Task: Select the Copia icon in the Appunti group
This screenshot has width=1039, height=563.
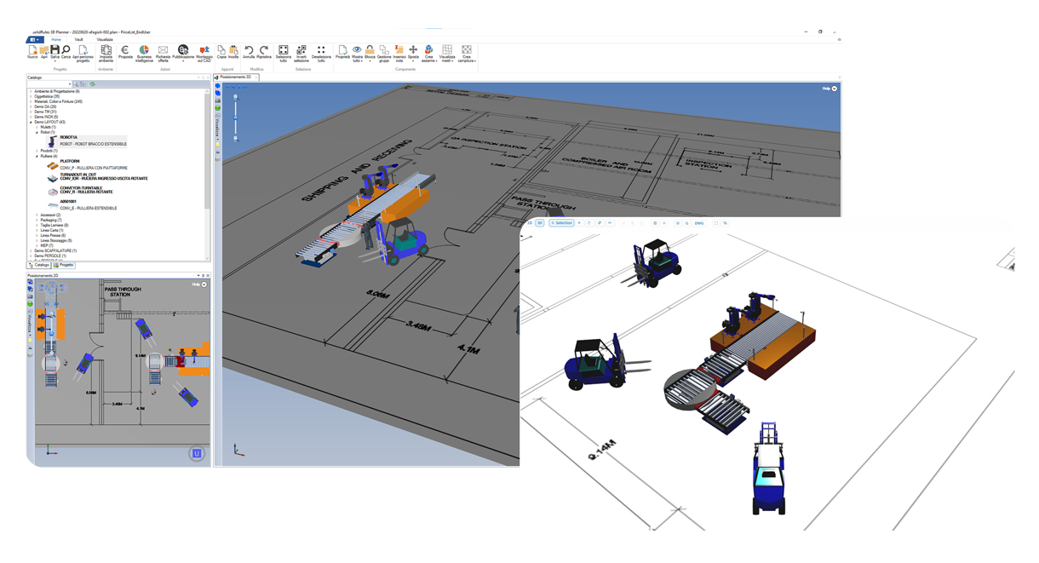Action: pyautogui.click(x=221, y=51)
